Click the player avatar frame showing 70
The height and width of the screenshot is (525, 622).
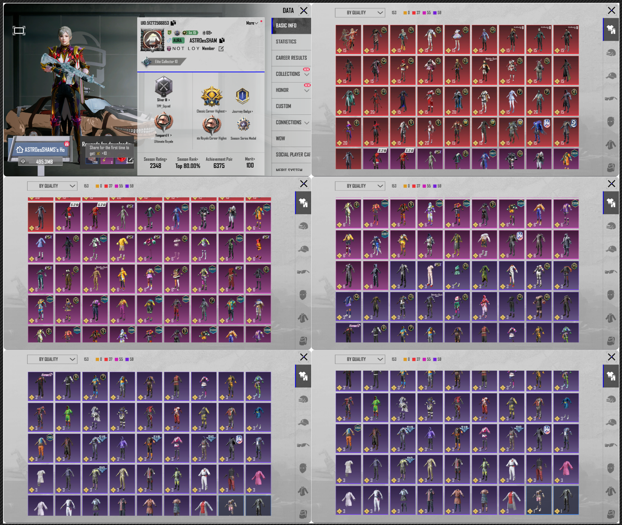[152, 40]
